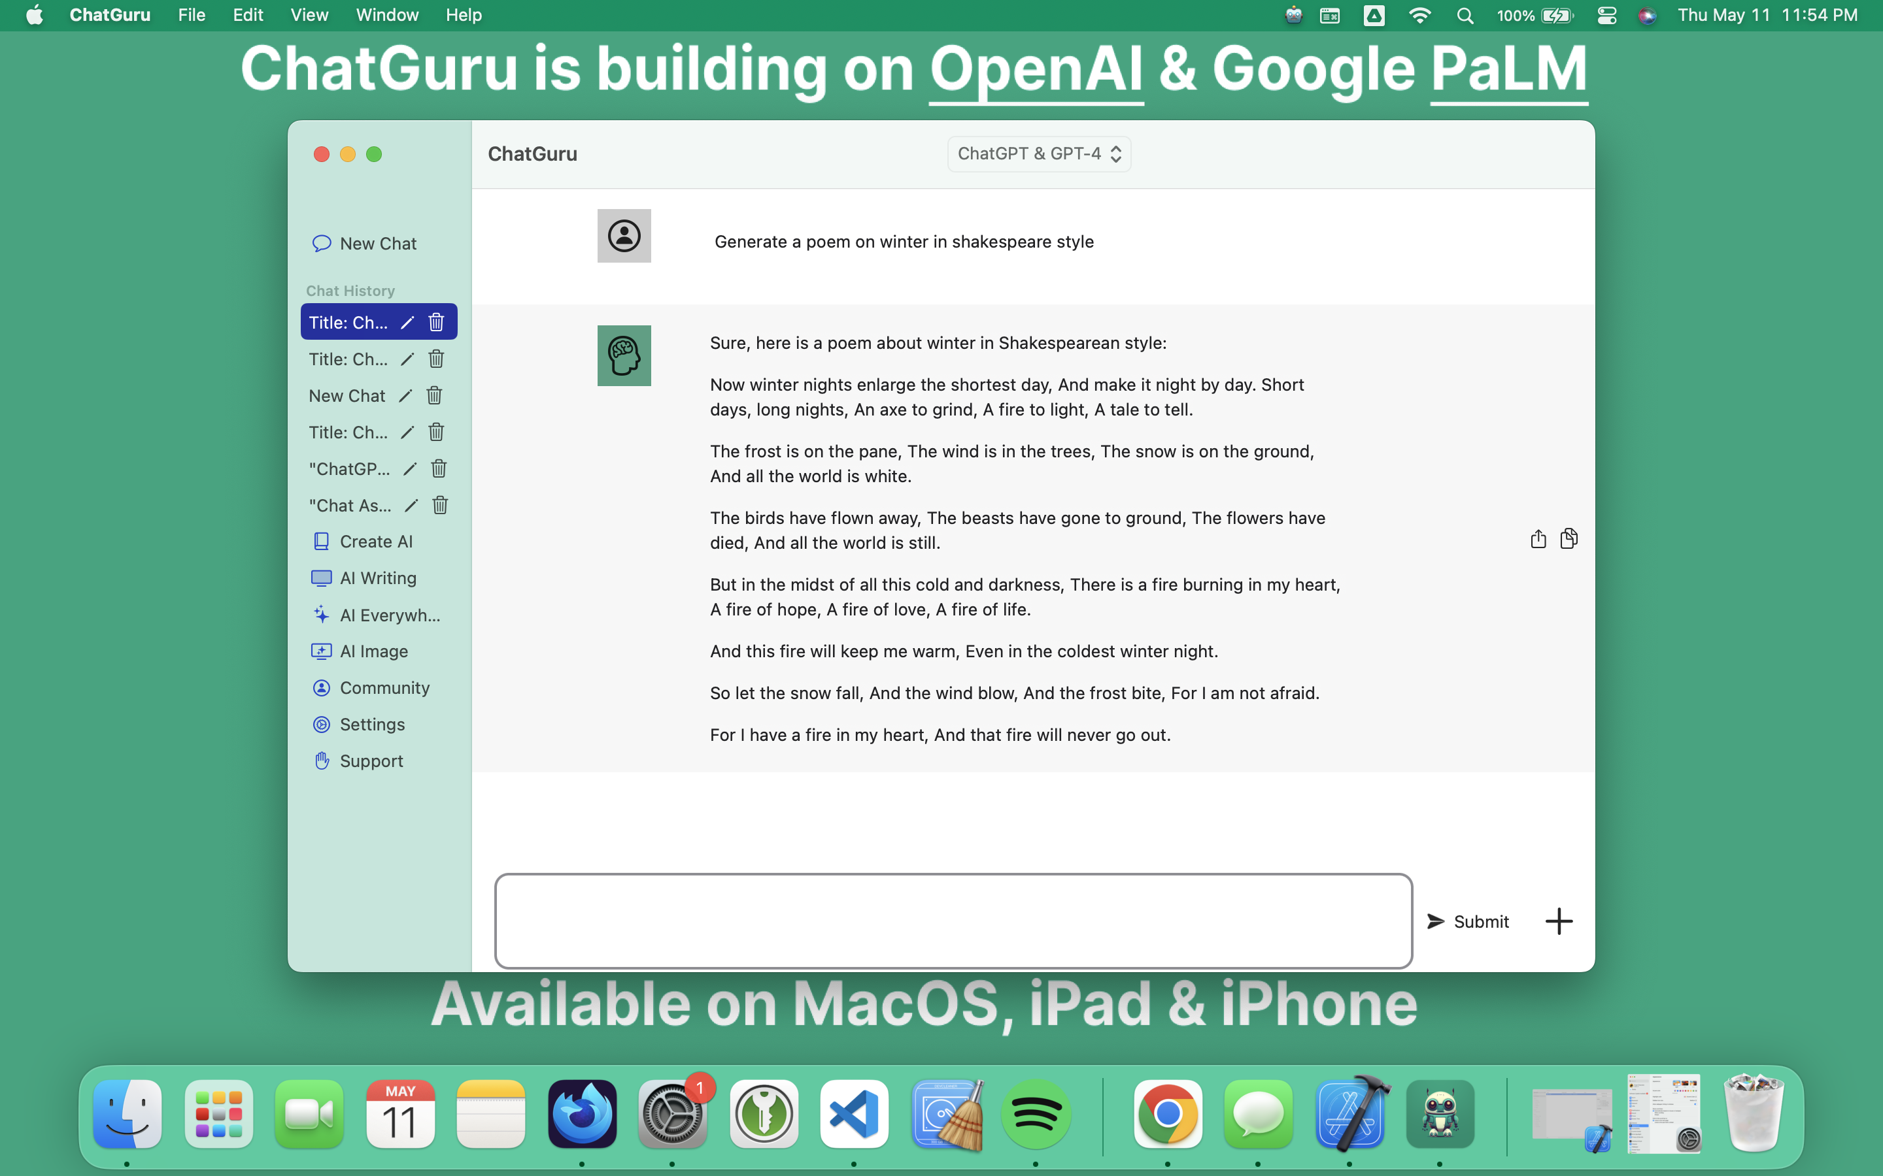
Task: Open Notes from the Dock
Action: coord(491,1113)
